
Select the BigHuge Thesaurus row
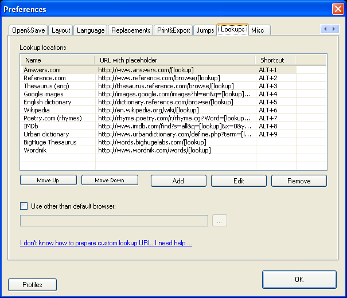(173, 142)
